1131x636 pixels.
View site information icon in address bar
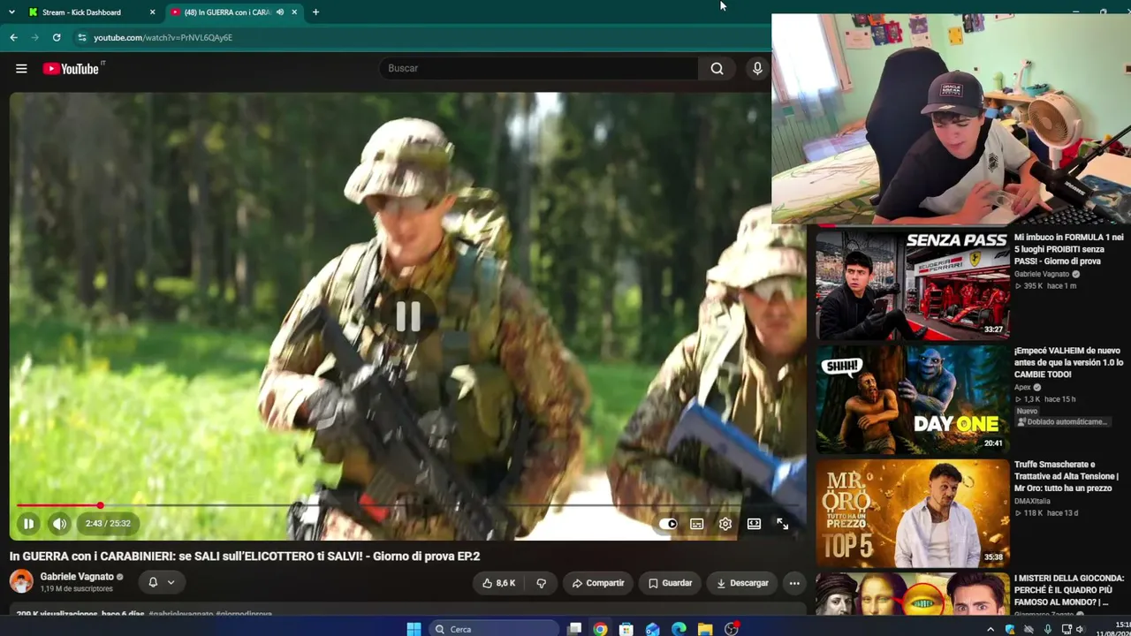click(x=82, y=38)
